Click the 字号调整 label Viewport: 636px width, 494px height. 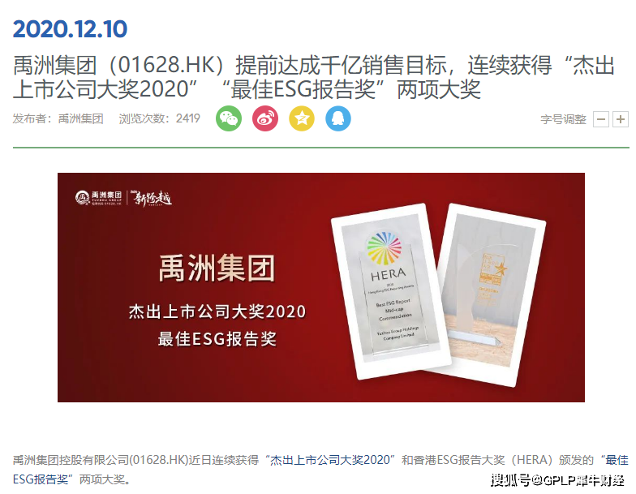tap(563, 120)
